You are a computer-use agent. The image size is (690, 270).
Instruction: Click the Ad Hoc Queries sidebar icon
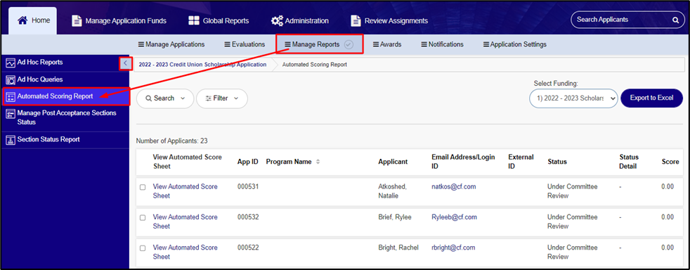point(11,79)
